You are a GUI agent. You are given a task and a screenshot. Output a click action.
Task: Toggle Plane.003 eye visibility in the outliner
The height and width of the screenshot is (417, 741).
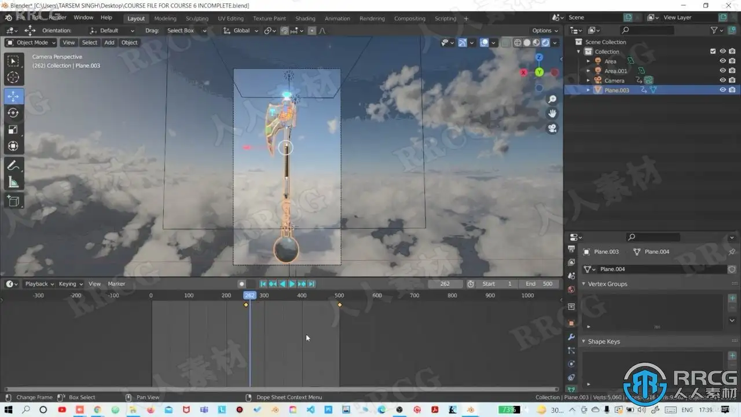point(722,90)
